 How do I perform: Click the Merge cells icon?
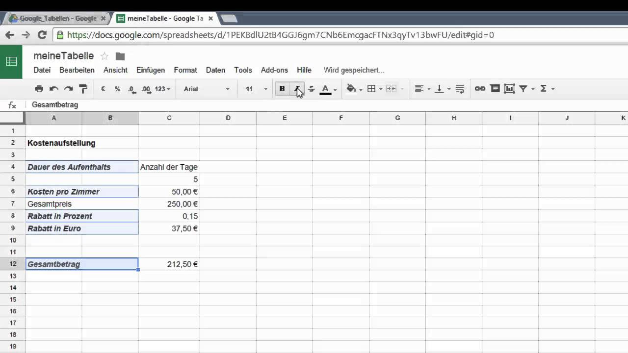click(x=391, y=89)
